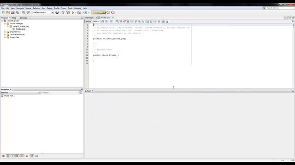Viewport: 295px width, 165px height.
Task: Expand the Dependencies node
Action: pos(5,32)
